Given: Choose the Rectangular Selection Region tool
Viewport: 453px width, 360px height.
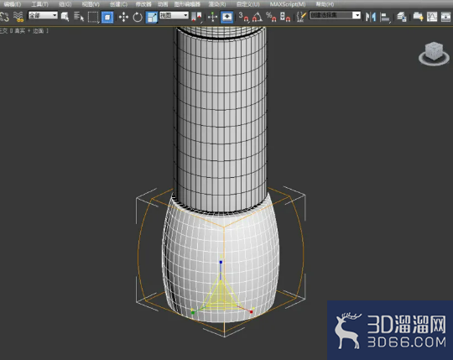Looking at the screenshot, I should coord(93,17).
